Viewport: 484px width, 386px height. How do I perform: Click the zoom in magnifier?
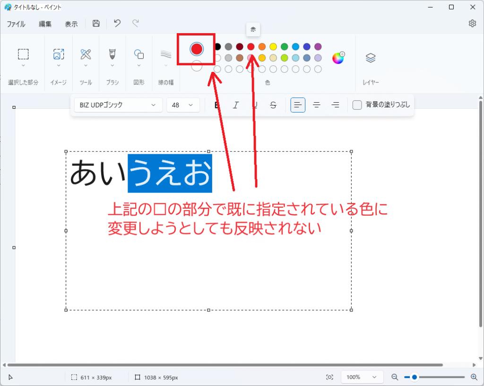click(x=474, y=377)
